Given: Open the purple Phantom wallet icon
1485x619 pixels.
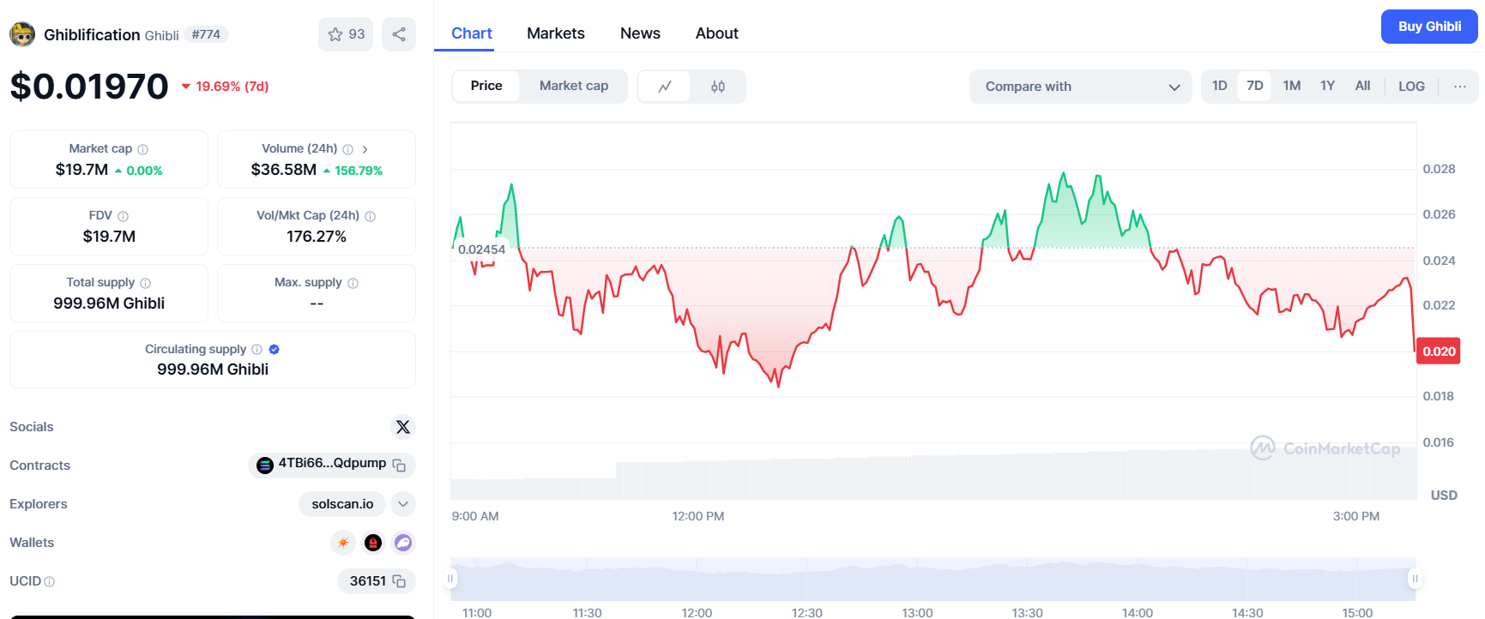Looking at the screenshot, I should tap(403, 543).
